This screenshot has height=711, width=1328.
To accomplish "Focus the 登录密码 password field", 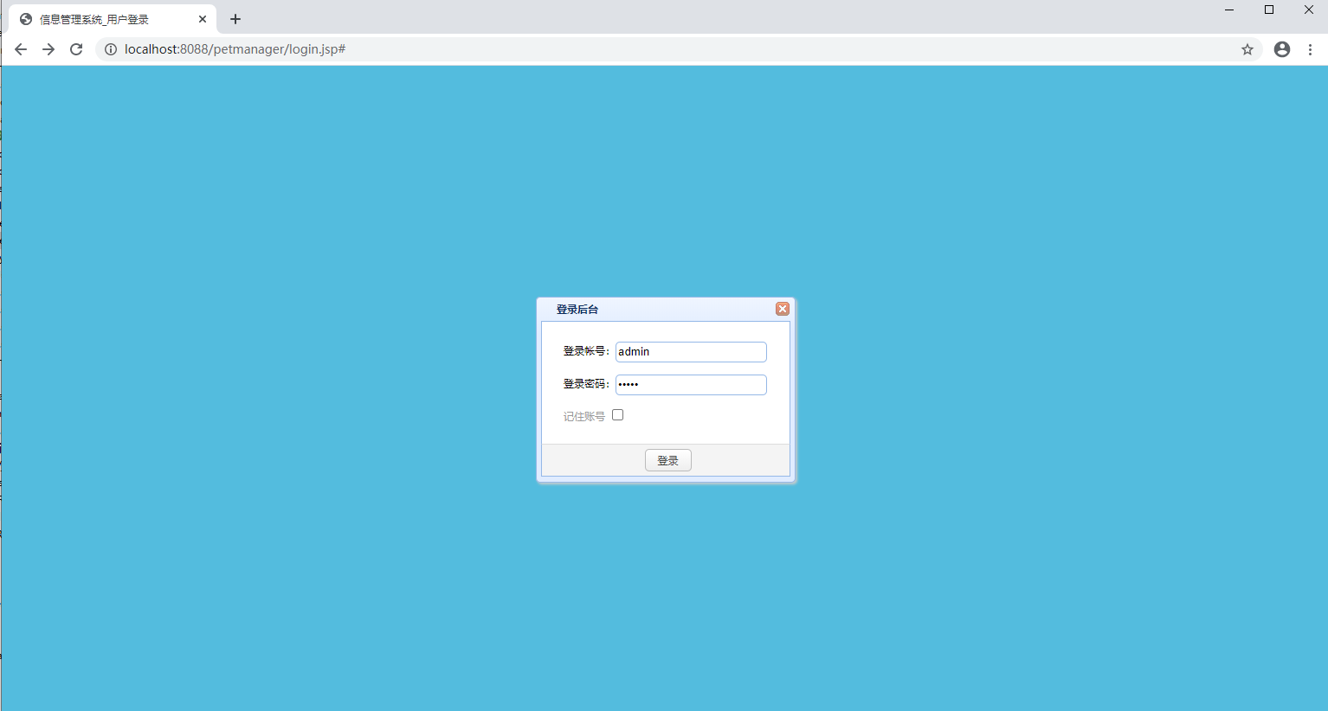I will point(691,385).
